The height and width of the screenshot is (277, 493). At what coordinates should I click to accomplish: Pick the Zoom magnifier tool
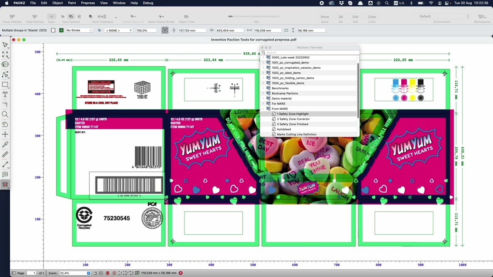click(5, 114)
